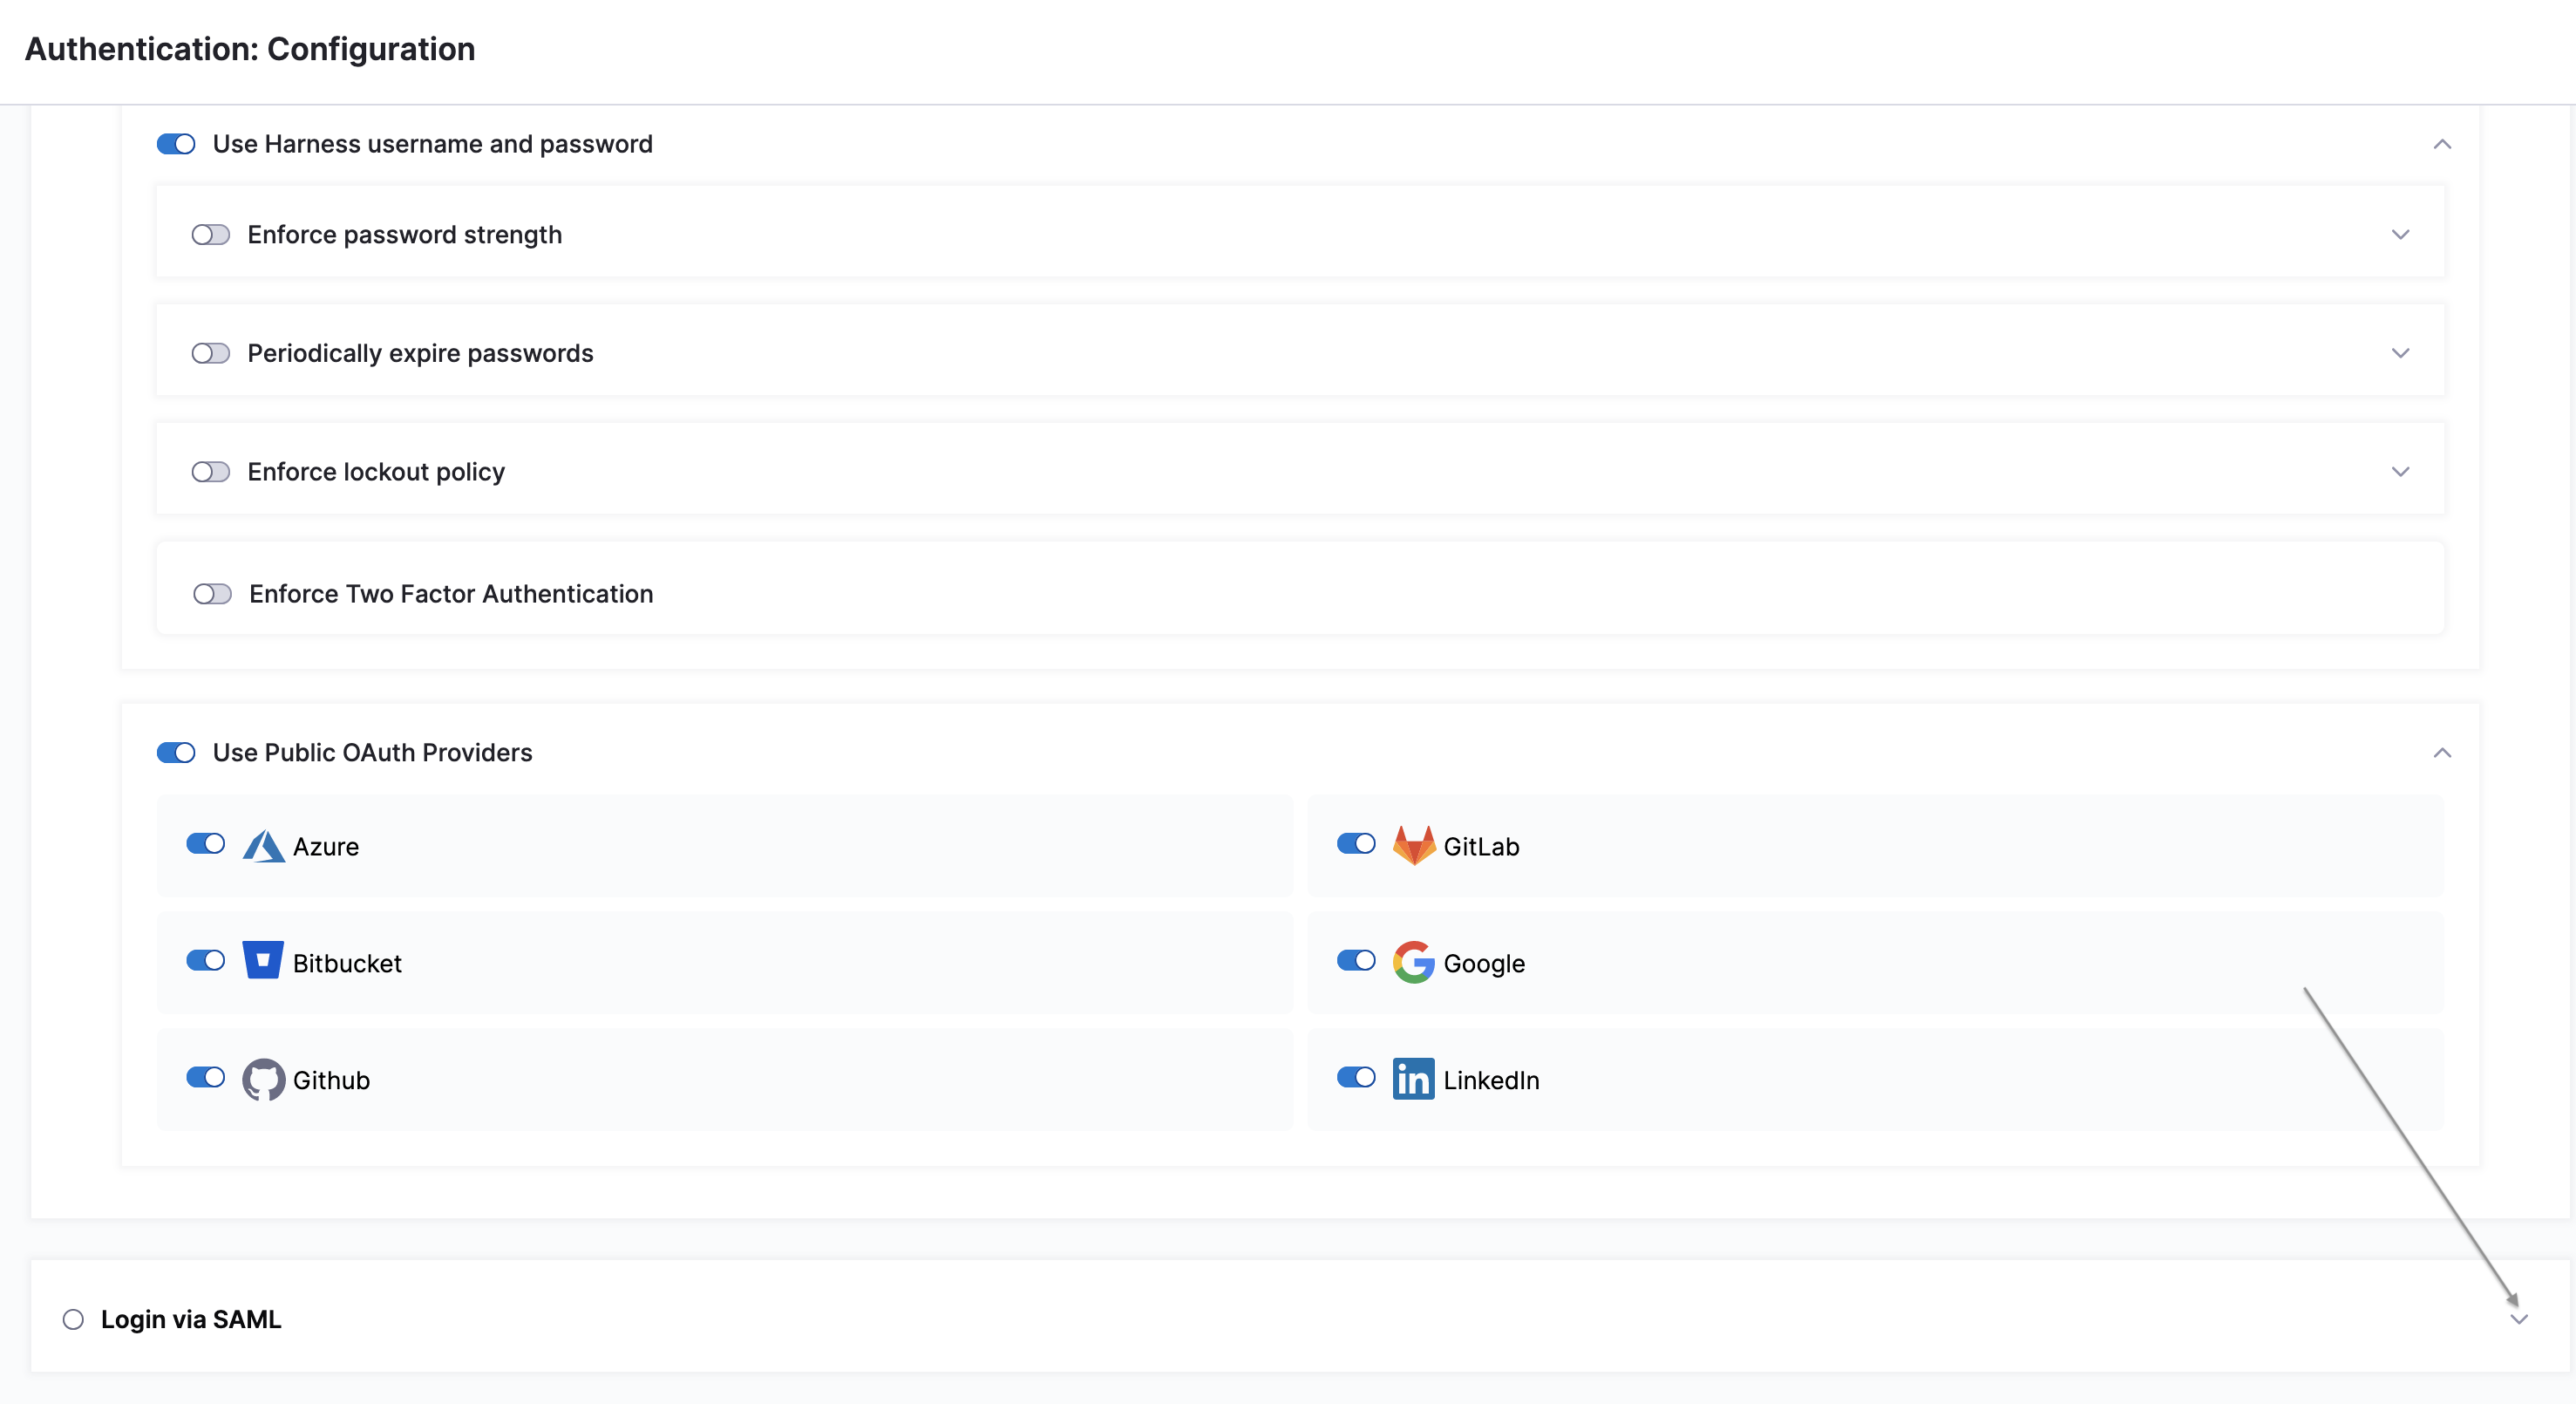The height and width of the screenshot is (1404, 2576).
Task: Toggle Enforce password strength switch
Action: [x=211, y=235]
